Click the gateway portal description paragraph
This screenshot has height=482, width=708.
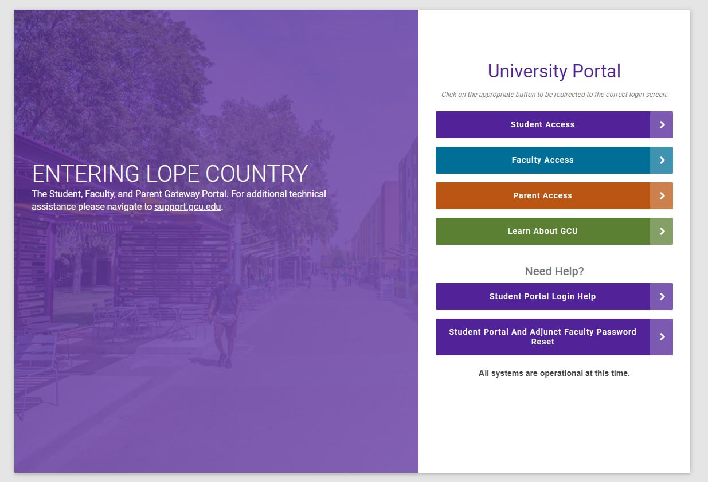pyautogui.click(x=178, y=200)
